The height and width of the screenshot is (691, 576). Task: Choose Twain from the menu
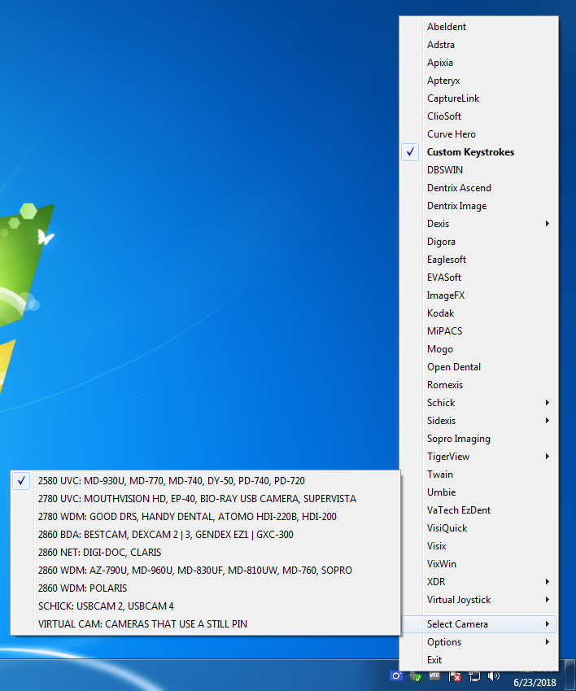pos(478,475)
